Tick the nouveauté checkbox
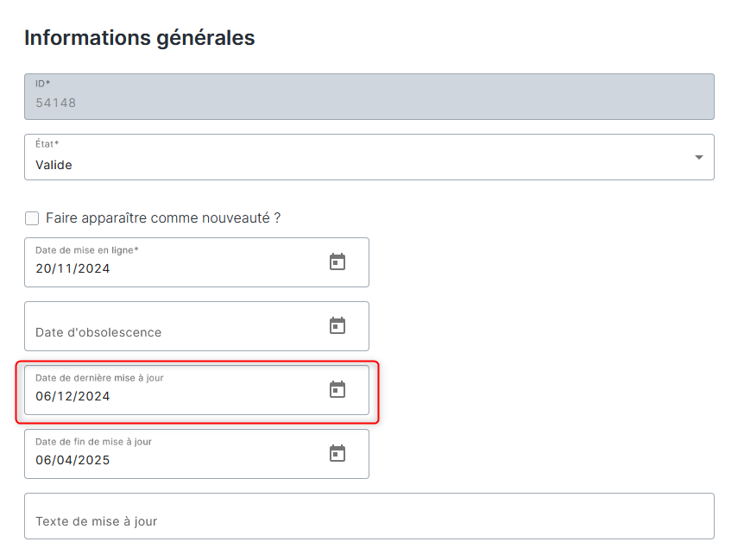The width and height of the screenshot is (744, 548). (x=32, y=218)
